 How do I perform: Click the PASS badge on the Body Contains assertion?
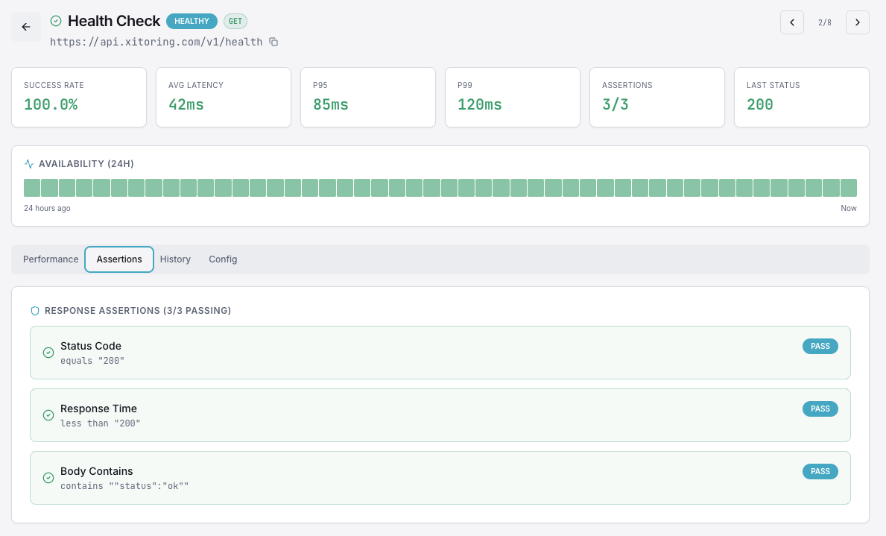coord(820,471)
